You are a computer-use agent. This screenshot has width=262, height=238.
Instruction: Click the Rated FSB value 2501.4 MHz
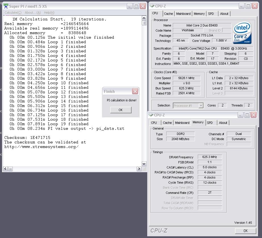tap(186, 93)
